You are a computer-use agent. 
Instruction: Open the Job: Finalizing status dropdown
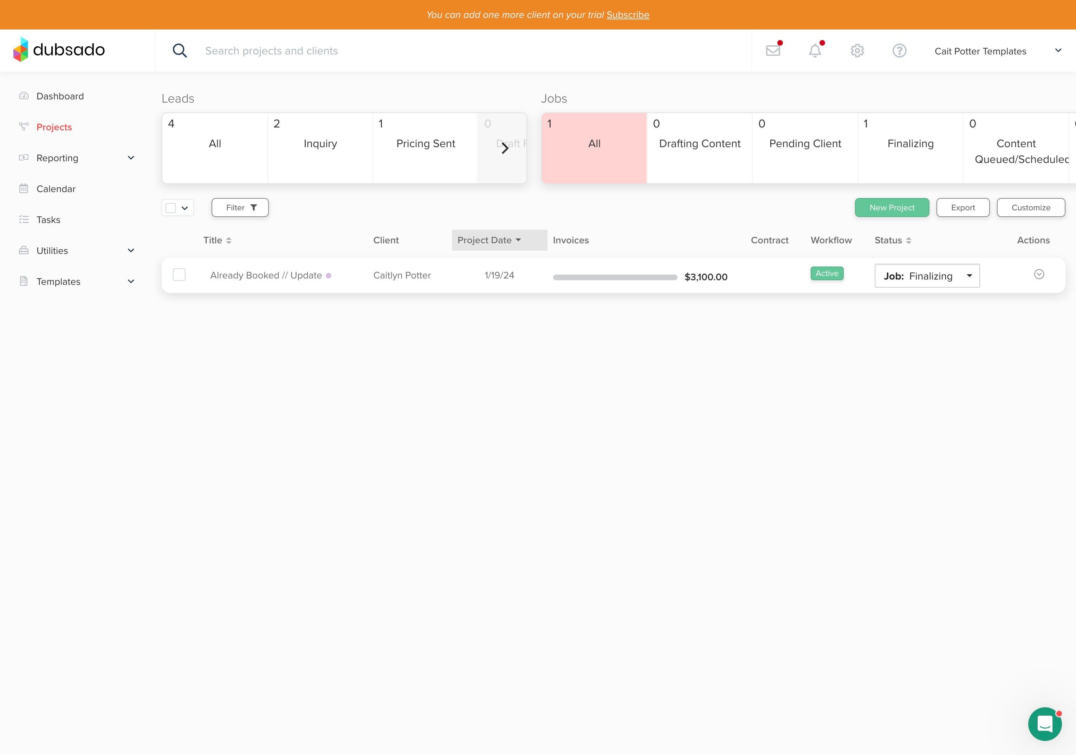tap(927, 276)
